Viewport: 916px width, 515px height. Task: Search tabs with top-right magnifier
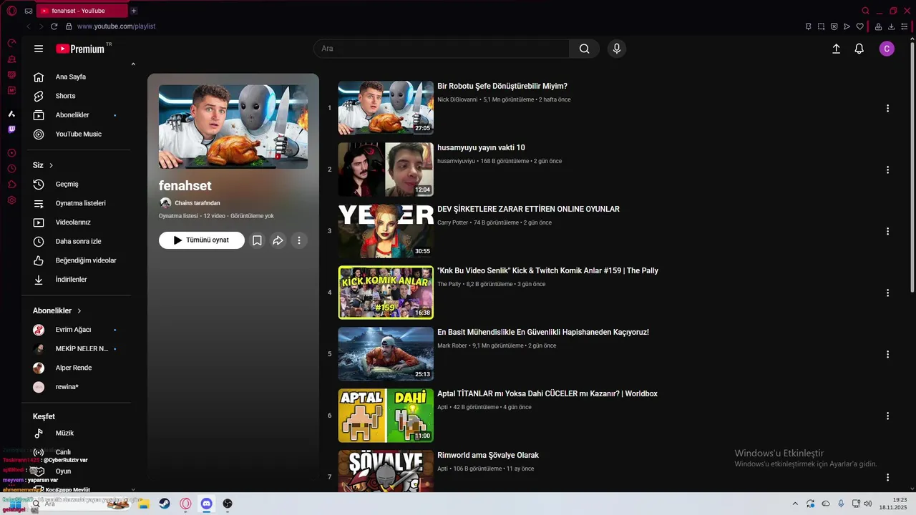(866, 11)
